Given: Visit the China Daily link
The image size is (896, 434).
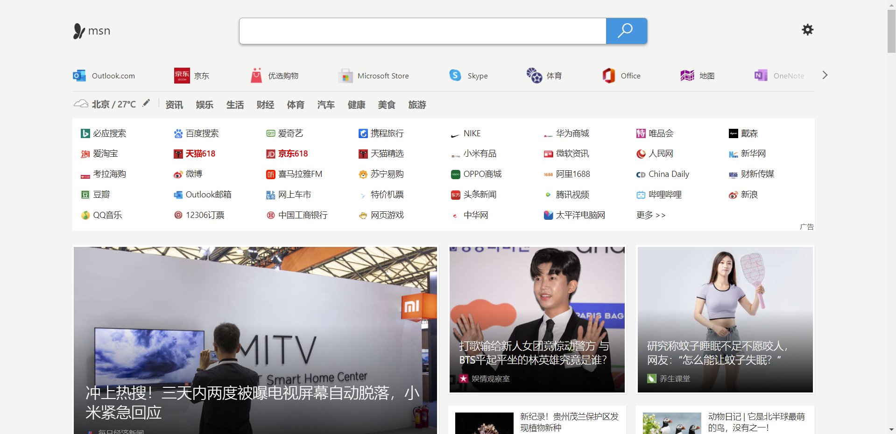Looking at the screenshot, I should click(x=669, y=174).
